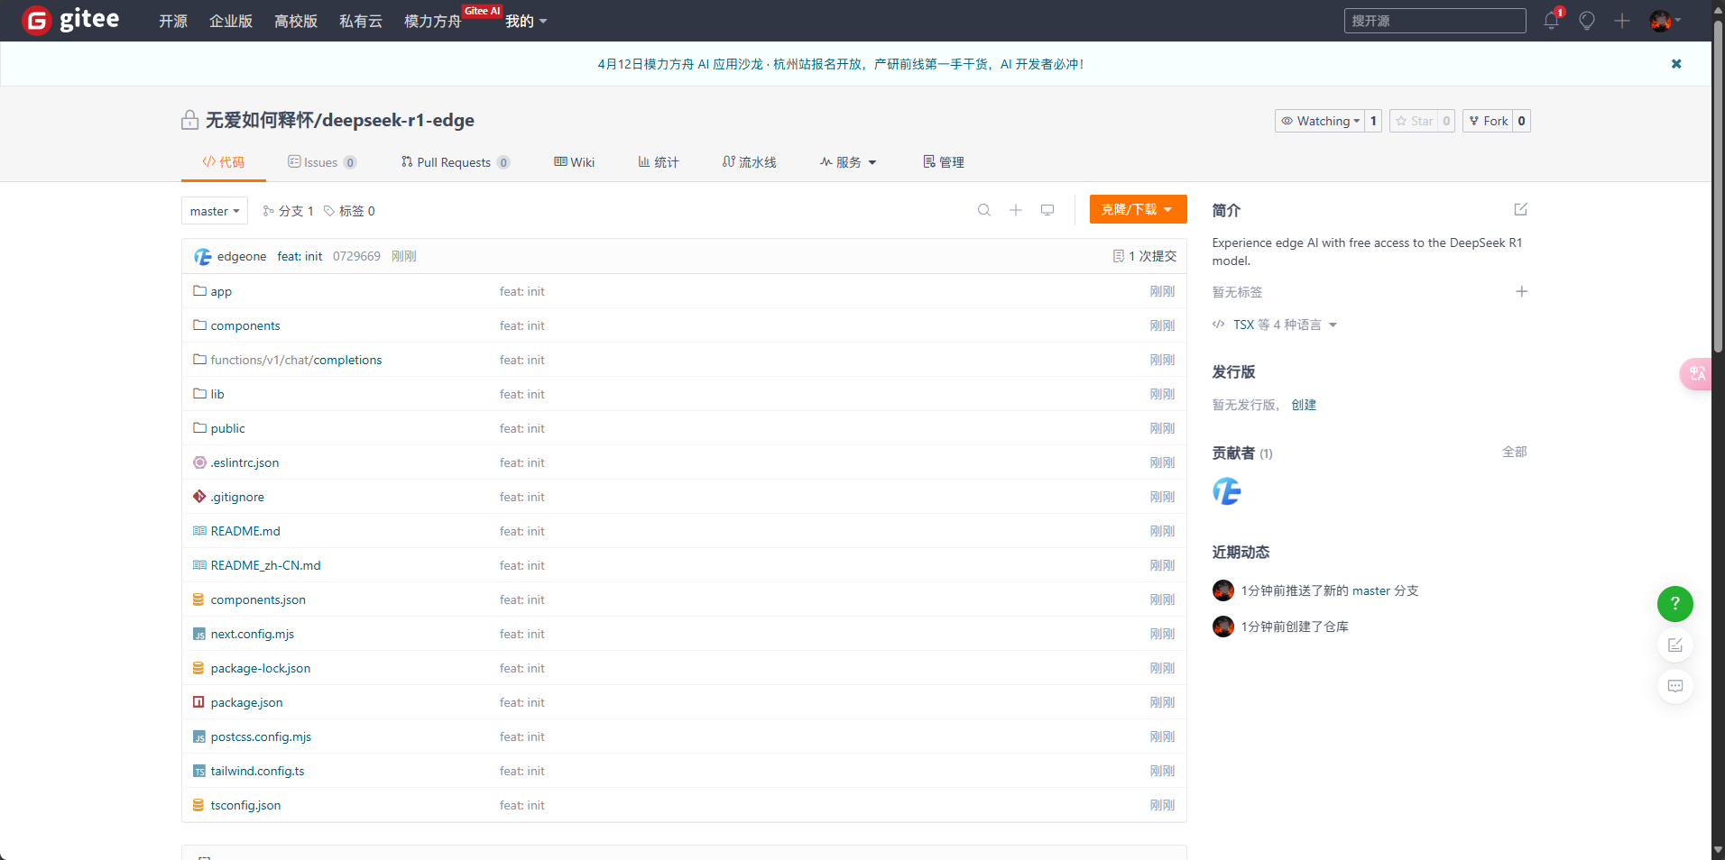Image resolution: width=1725 pixels, height=860 pixels.
Task: Open the plus create-new menu in header
Action: 1622,21
